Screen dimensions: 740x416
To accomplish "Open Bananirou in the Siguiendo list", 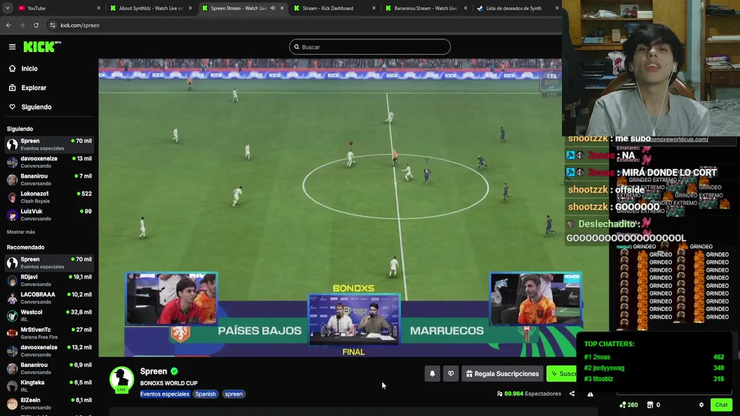I will (x=49, y=179).
